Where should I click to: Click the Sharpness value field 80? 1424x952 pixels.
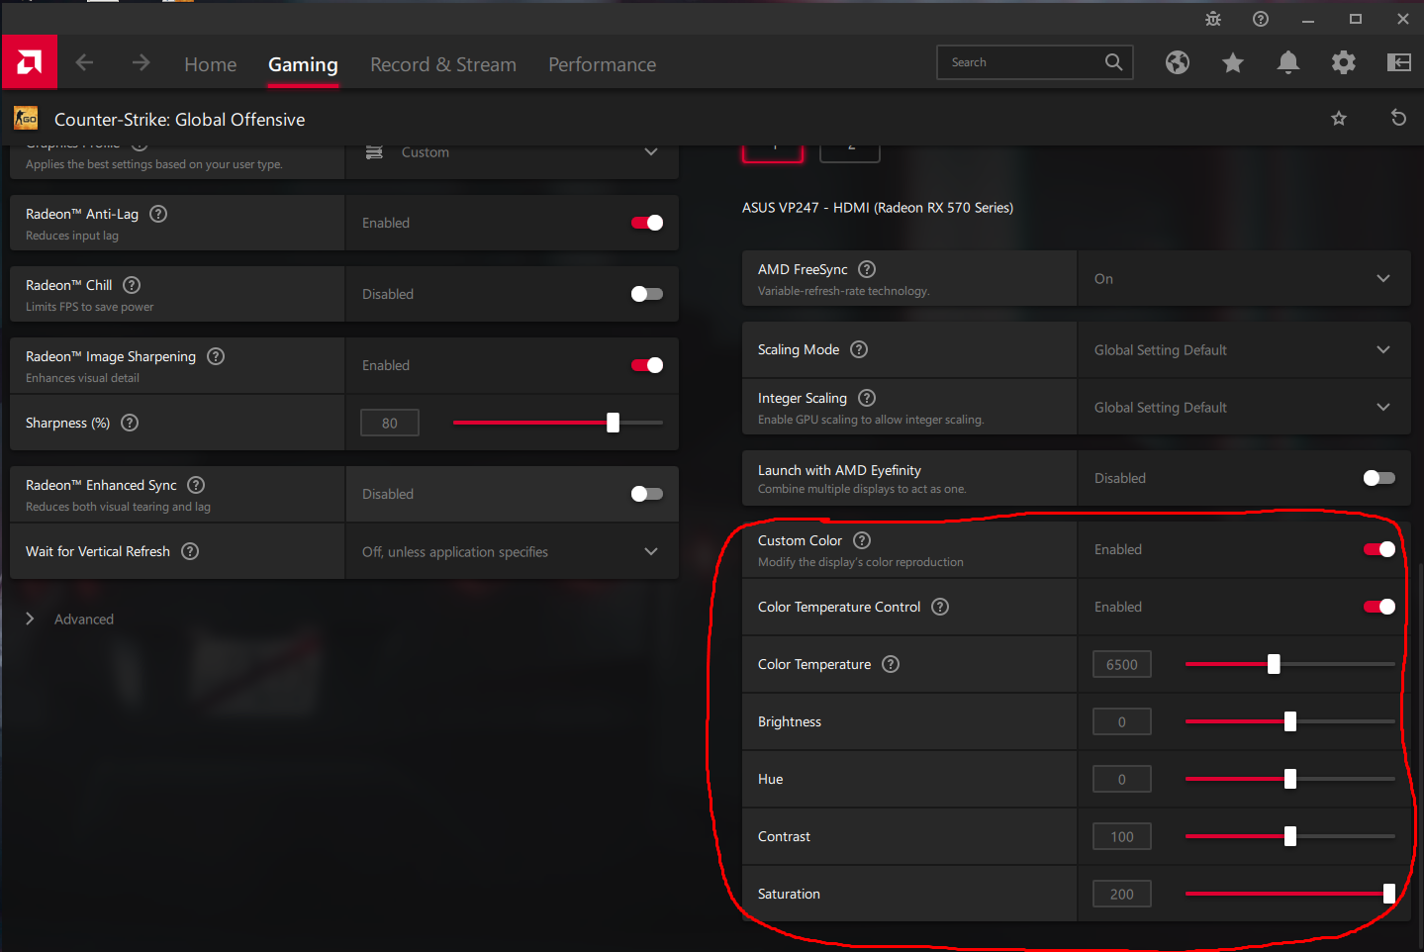pyautogui.click(x=390, y=423)
